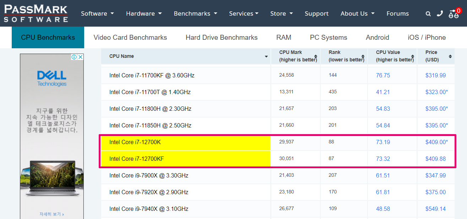This screenshot has width=467, height=219.
Task: Sort table by CPU Value arrows
Action: click(x=413, y=56)
